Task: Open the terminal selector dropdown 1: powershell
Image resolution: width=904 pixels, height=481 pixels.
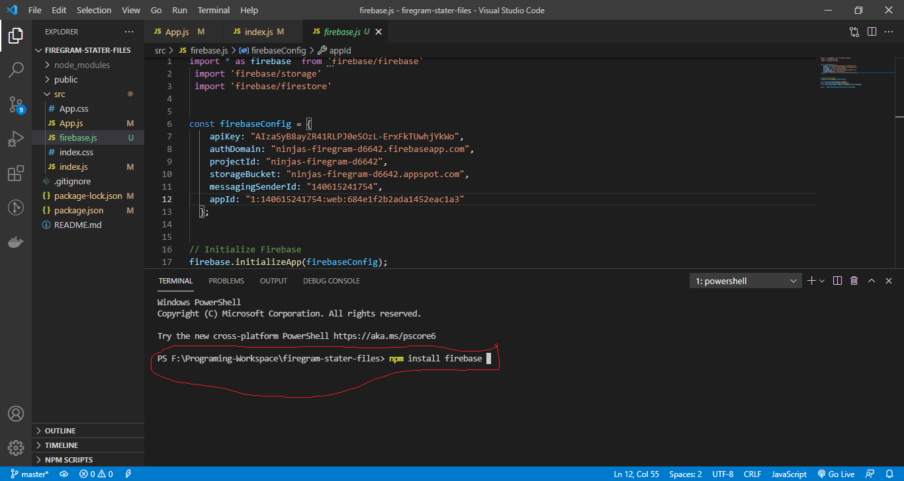Action: [x=746, y=281]
